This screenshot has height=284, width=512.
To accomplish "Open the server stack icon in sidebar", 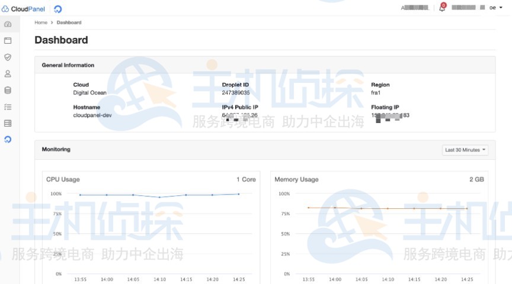I will pyautogui.click(x=8, y=123).
